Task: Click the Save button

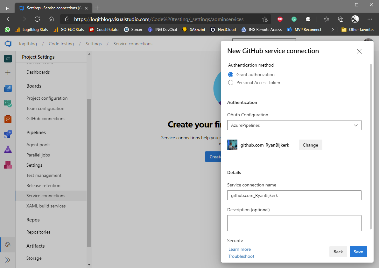Action: coord(358,252)
